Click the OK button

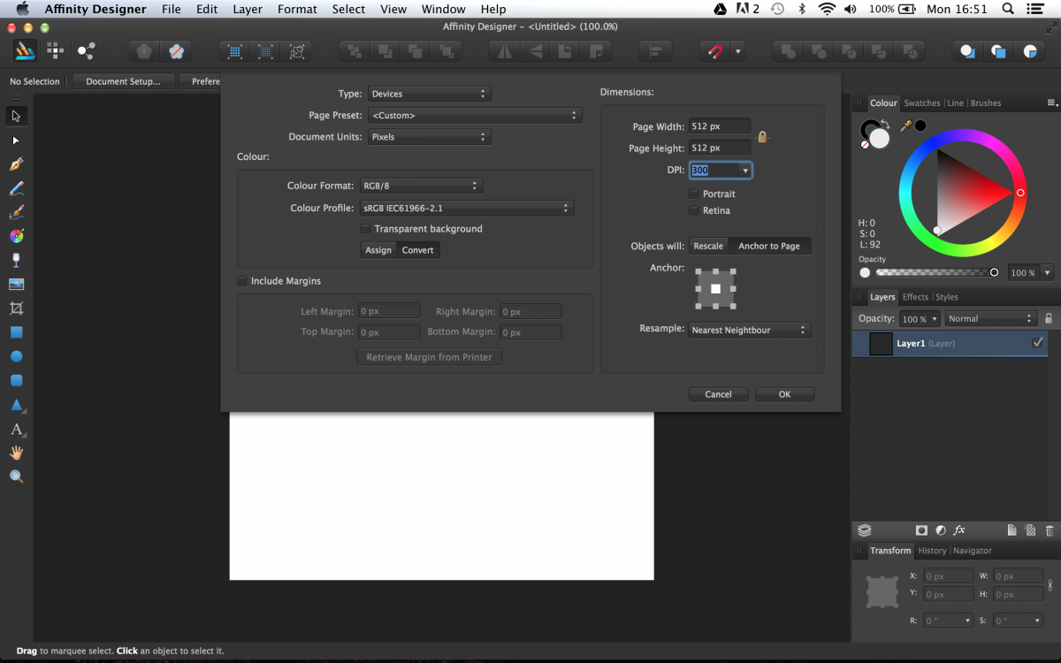[784, 394]
